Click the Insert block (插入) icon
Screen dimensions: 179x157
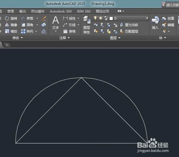[155, 23]
